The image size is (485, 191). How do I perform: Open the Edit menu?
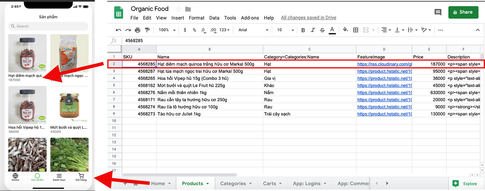pyautogui.click(x=147, y=18)
